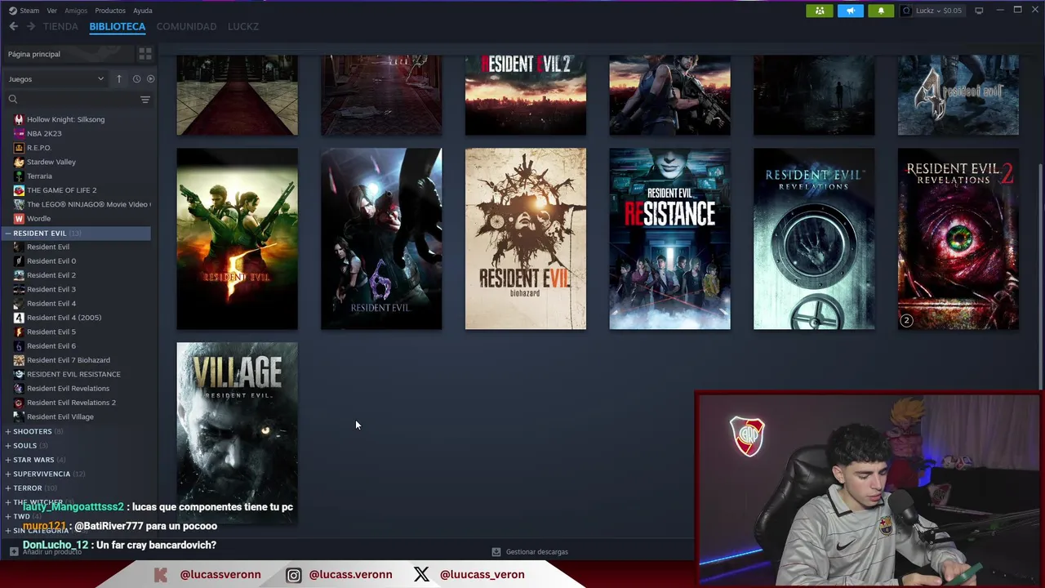This screenshot has height=588, width=1045.
Task: Select Resident Evil 6 in sidebar
Action: 51,345
